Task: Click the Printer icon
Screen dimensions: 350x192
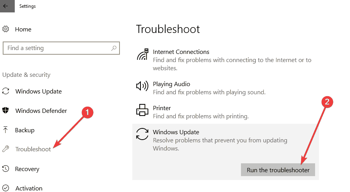Action: [142, 110]
